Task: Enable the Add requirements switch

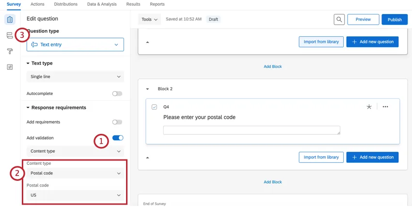Action: [x=117, y=122]
